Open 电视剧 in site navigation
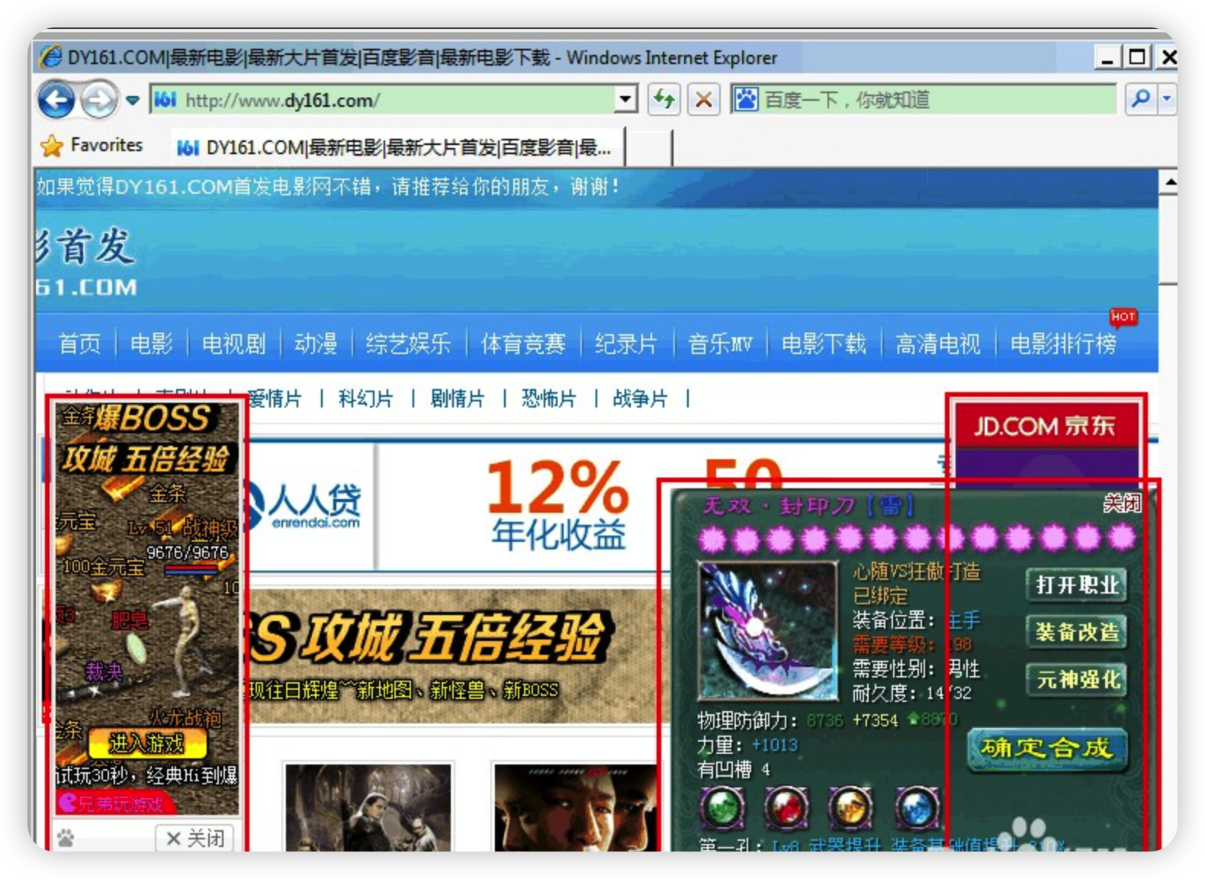 233,343
